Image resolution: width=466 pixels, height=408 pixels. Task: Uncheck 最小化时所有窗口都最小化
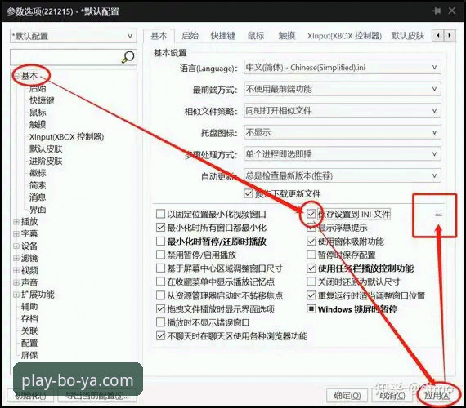[x=160, y=228]
